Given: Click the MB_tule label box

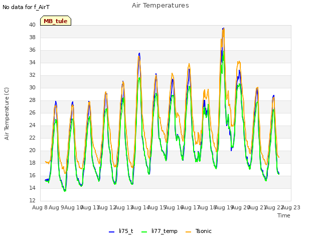Looking at the screenshot, I should (56, 21).
